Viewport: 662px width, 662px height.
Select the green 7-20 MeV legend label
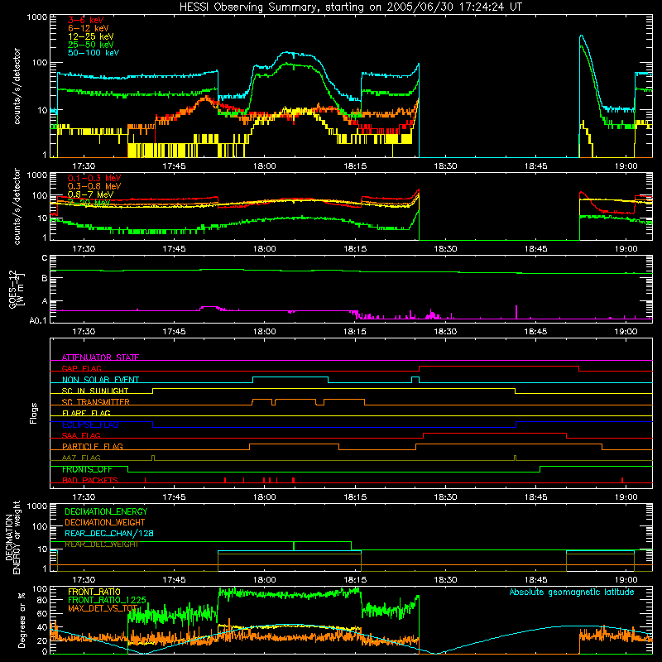point(89,203)
